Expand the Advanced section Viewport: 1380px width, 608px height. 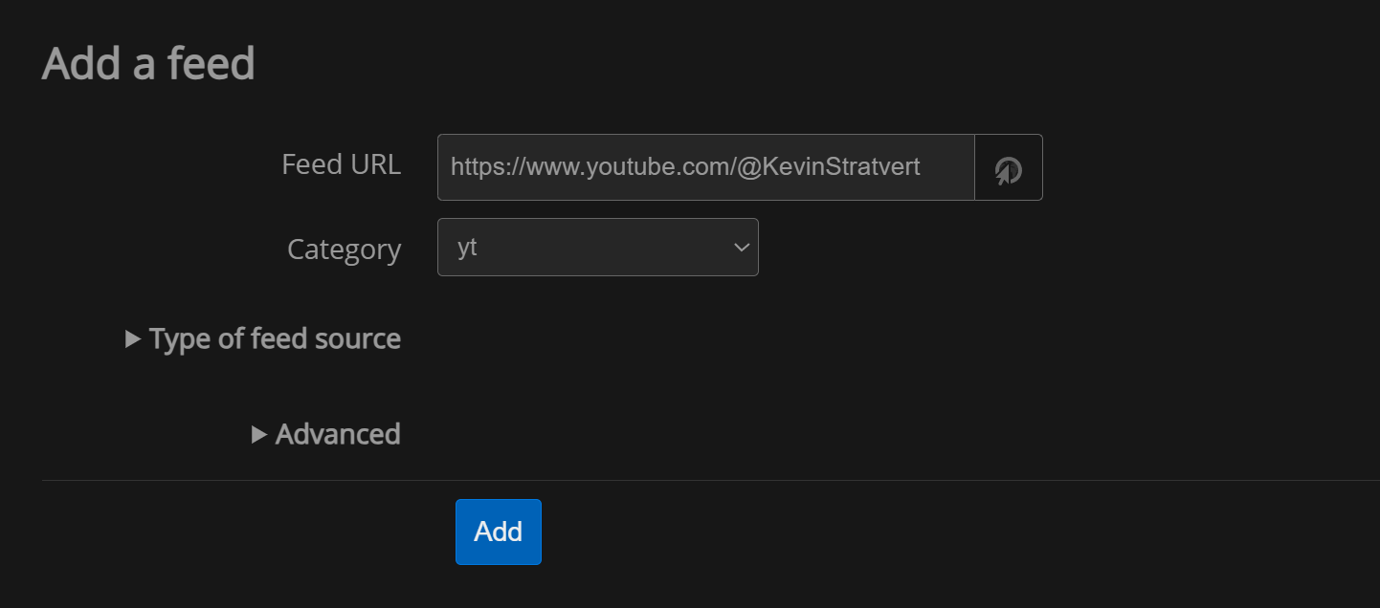[326, 434]
